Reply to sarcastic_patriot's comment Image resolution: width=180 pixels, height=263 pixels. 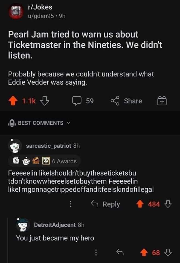point(106,204)
